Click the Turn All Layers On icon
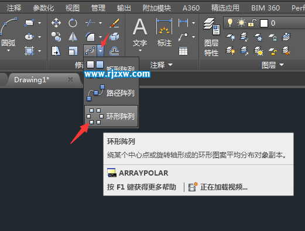 [230, 51]
